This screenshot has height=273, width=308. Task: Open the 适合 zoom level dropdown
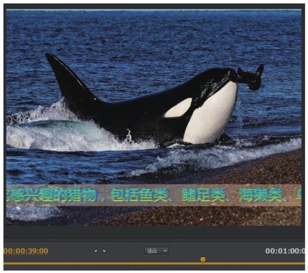(x=156, y=251)
